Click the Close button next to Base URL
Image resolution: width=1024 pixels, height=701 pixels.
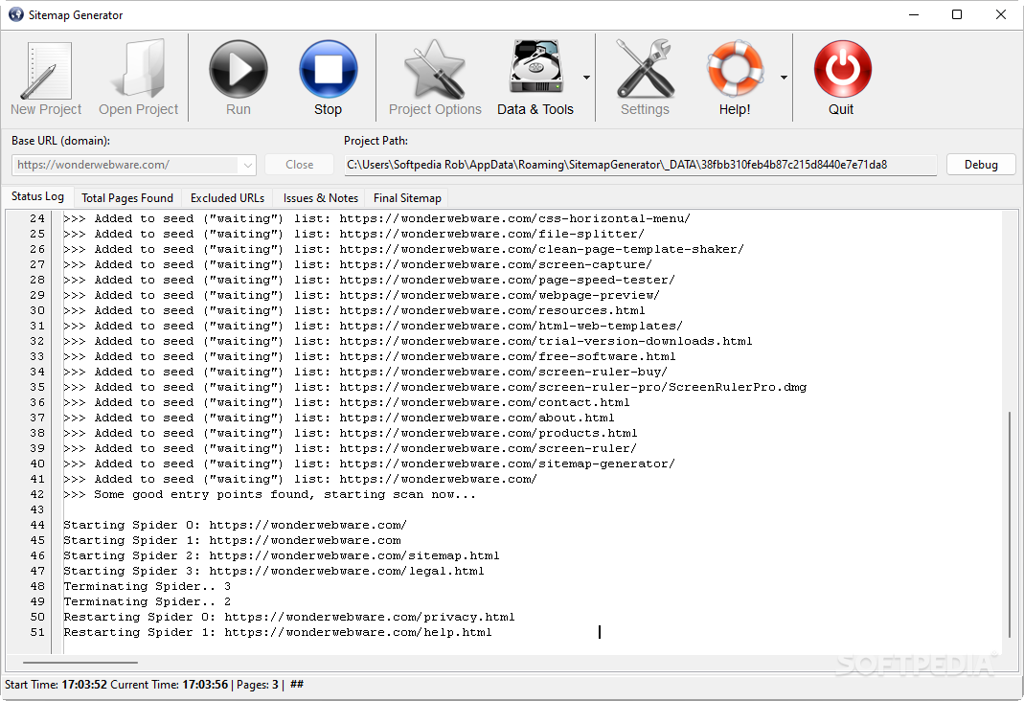point(299,165)
